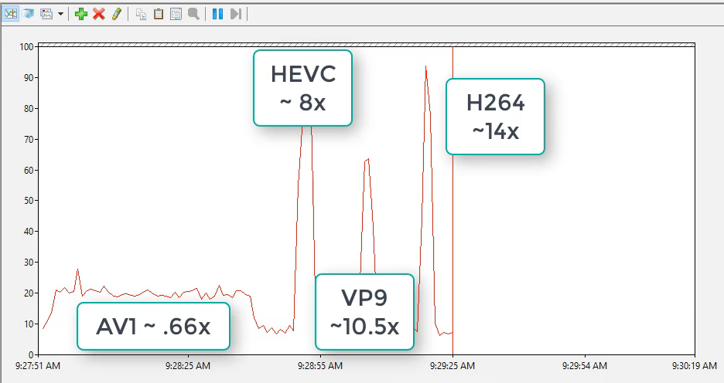Delete the selected counter with the red X
Viewport: 724px width, 383px height.
point(99,14)
